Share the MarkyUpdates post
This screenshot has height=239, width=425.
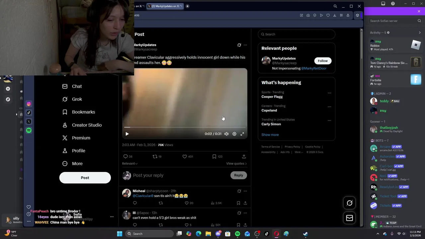coord(244,156)
